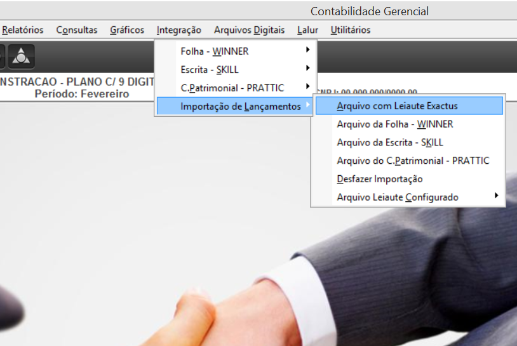Screen dimensions: 517x346
Task: Open the Arquivos Digitais menu
Action: click(x=249, y=30)
